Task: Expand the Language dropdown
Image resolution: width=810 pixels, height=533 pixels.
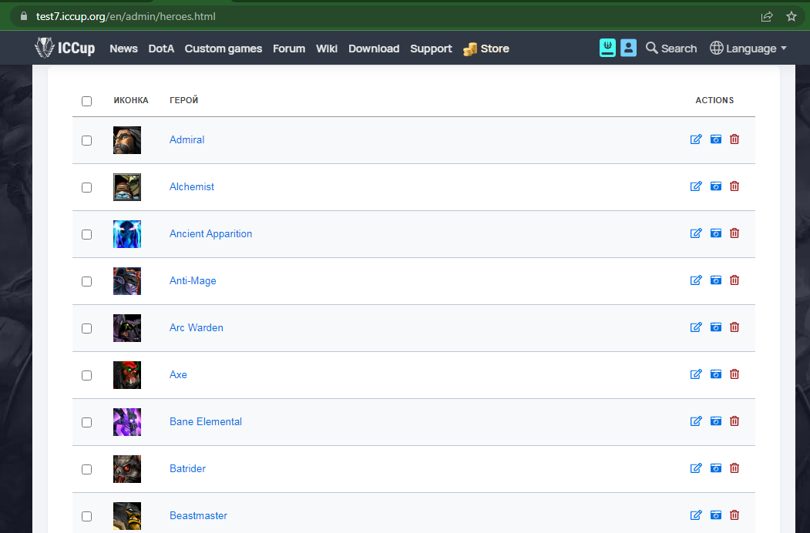Action: pos(748,49)
